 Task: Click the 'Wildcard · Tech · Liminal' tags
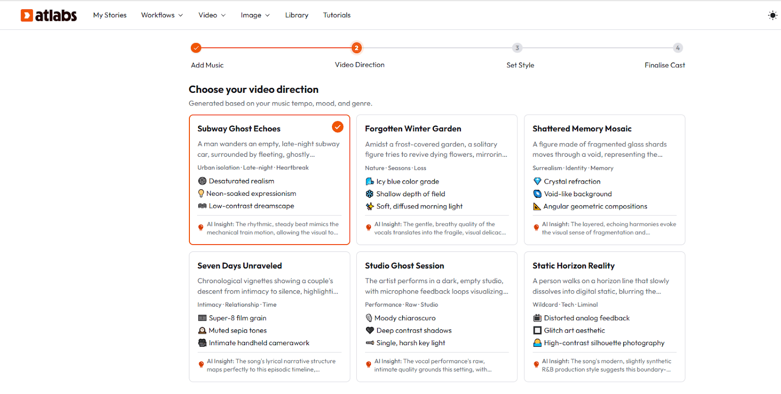[565, 305]
